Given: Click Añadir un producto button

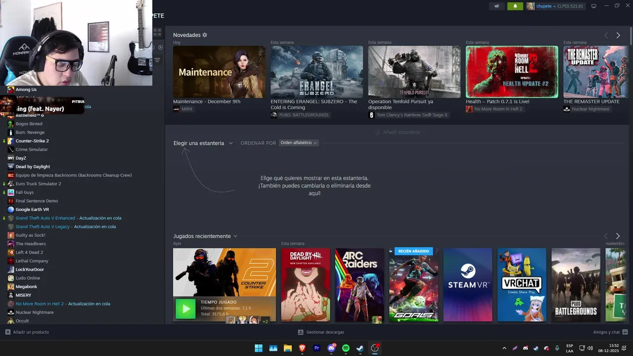Looking at the screenshot, I should 27,332.
